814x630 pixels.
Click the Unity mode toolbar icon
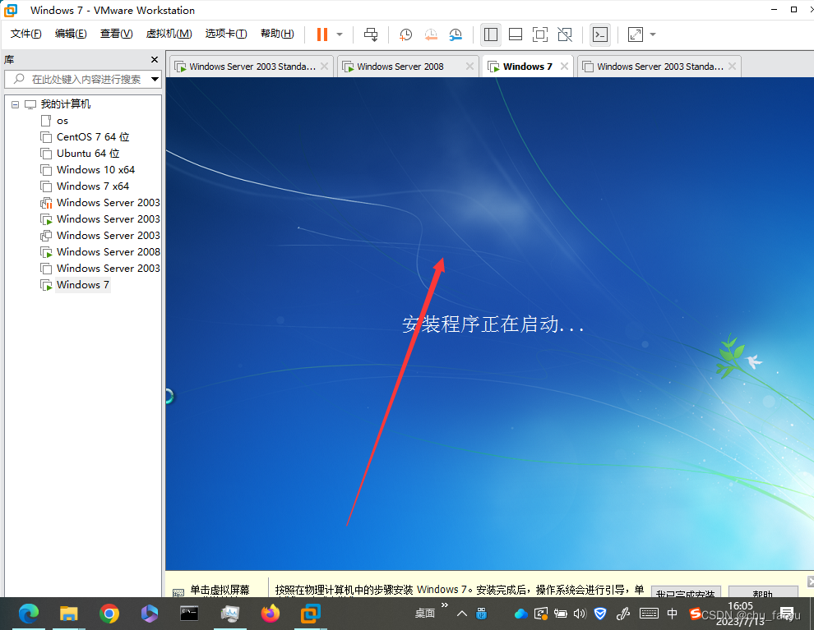click(x=565, y=34)
